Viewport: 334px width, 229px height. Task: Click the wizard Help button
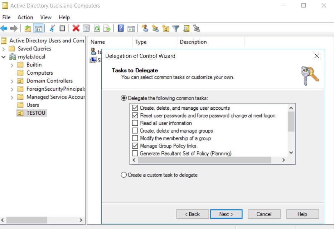(302, 214)
